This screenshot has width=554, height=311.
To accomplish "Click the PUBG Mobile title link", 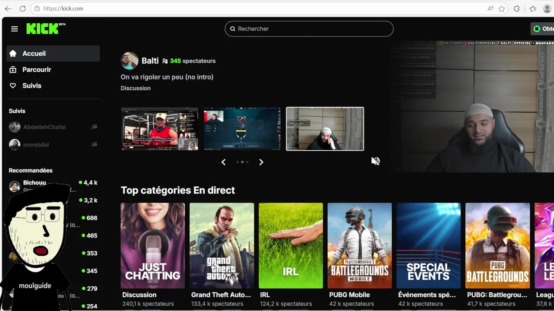I will coord(350,295).
